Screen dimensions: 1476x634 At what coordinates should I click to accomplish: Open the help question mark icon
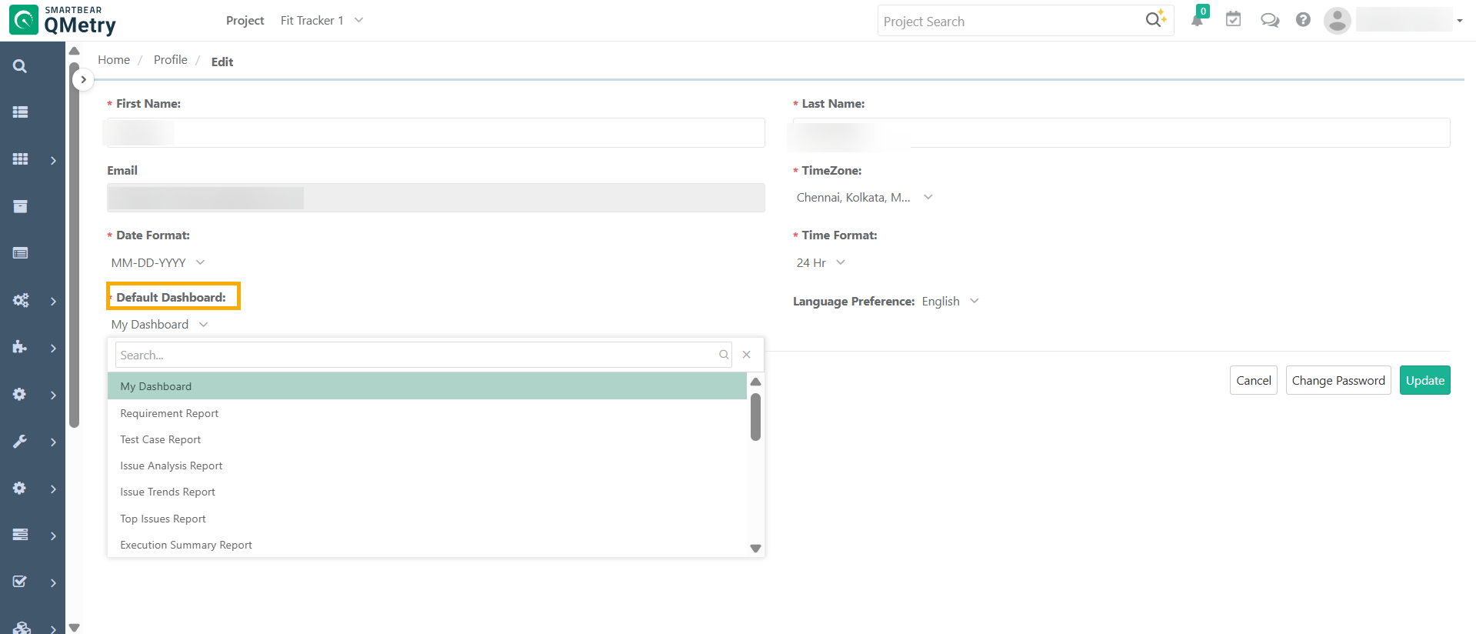coord(1303,19)
